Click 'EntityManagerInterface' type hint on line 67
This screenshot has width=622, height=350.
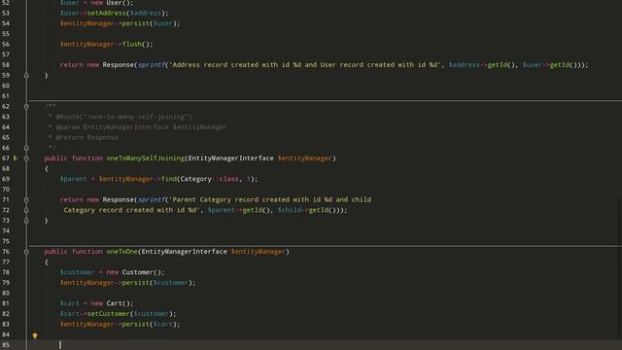tap(231, 157)
